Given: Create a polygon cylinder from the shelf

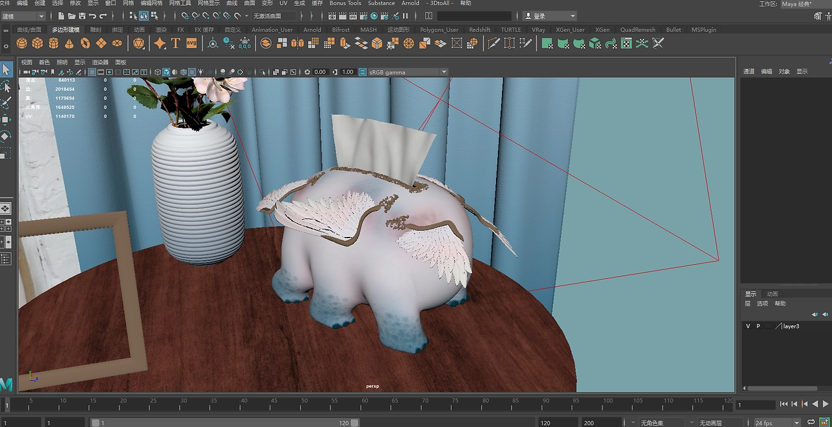Looking at the screenshot, I should pos(53,43).
